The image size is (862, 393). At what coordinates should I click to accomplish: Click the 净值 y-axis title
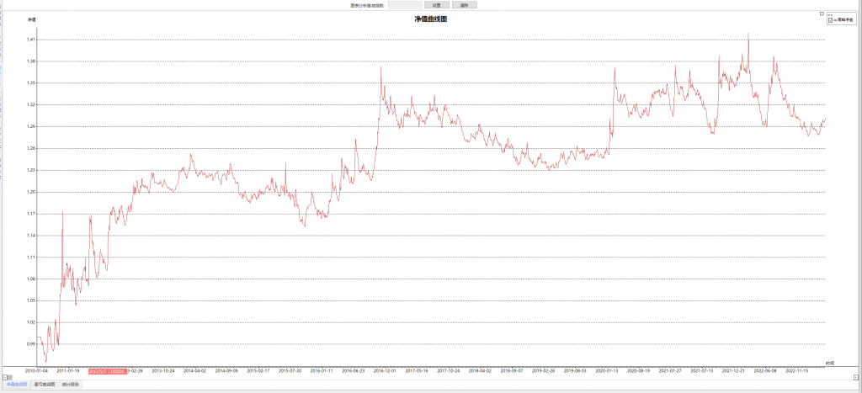[31, 19]
